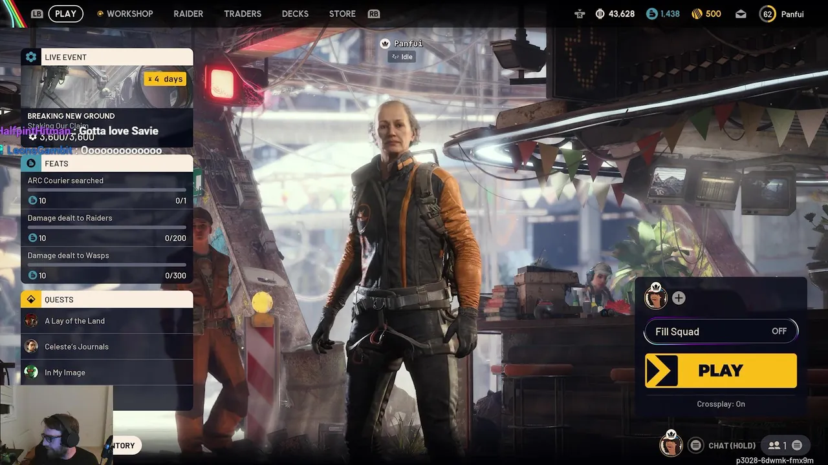Start matchmaking with the yellow PLAY button
Viewport: 828px width, 465px height.
point(721,371)
